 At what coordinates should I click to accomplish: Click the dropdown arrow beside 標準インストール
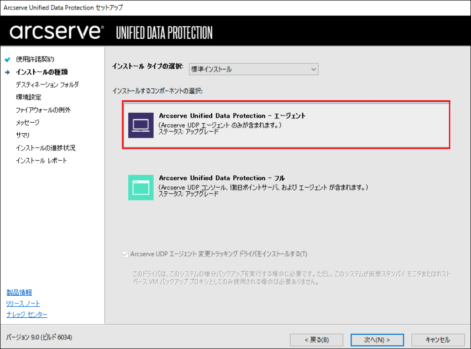pyautogui.click(x=314, y=69)
